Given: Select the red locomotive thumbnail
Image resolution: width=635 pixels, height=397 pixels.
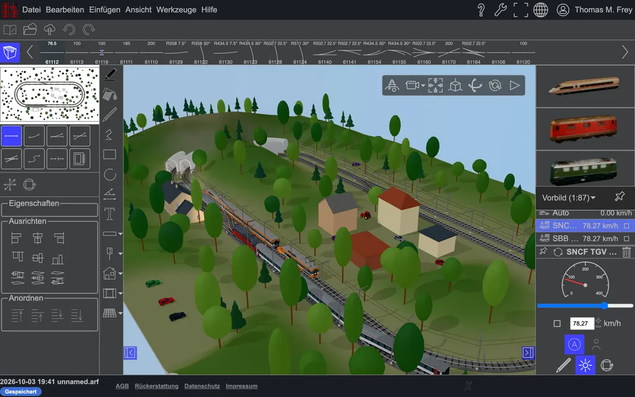Looking at the screenshot, I should [x=585, y=129].
